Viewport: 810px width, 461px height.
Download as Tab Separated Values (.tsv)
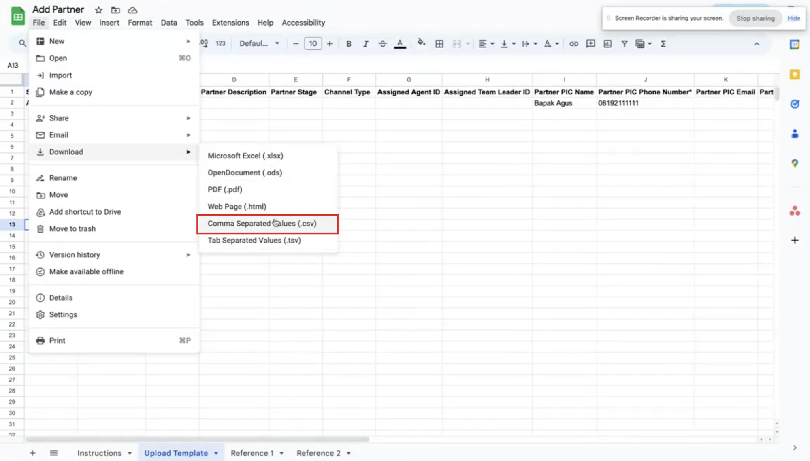click(267, 241)
